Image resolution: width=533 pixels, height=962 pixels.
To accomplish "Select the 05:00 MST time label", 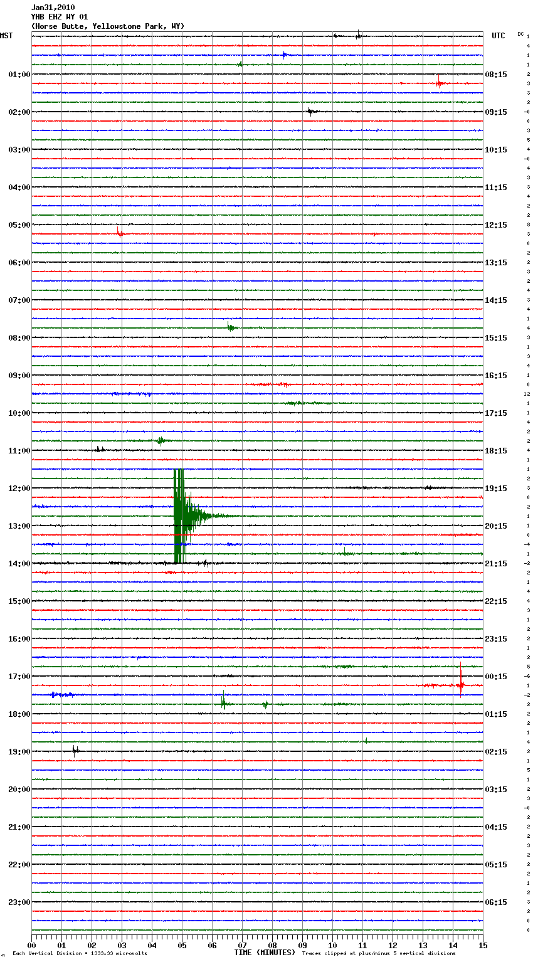I will (19, 225).
